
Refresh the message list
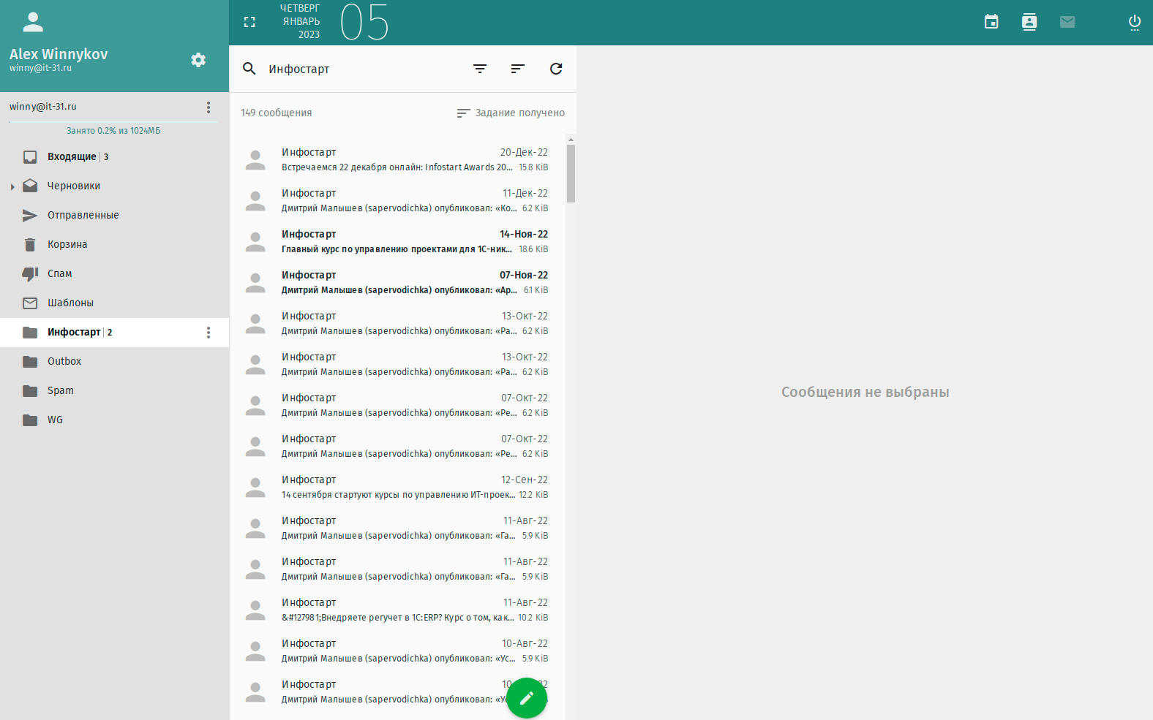(x=556, y=69)
